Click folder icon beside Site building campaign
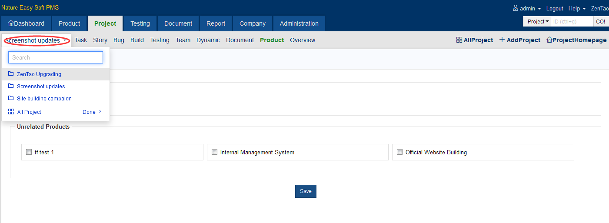This screenshot has width=609, height=223. (x=11, y=98)
